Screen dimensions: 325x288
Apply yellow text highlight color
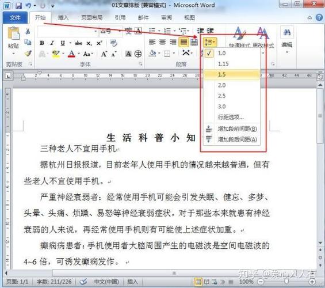pos(56,54)
